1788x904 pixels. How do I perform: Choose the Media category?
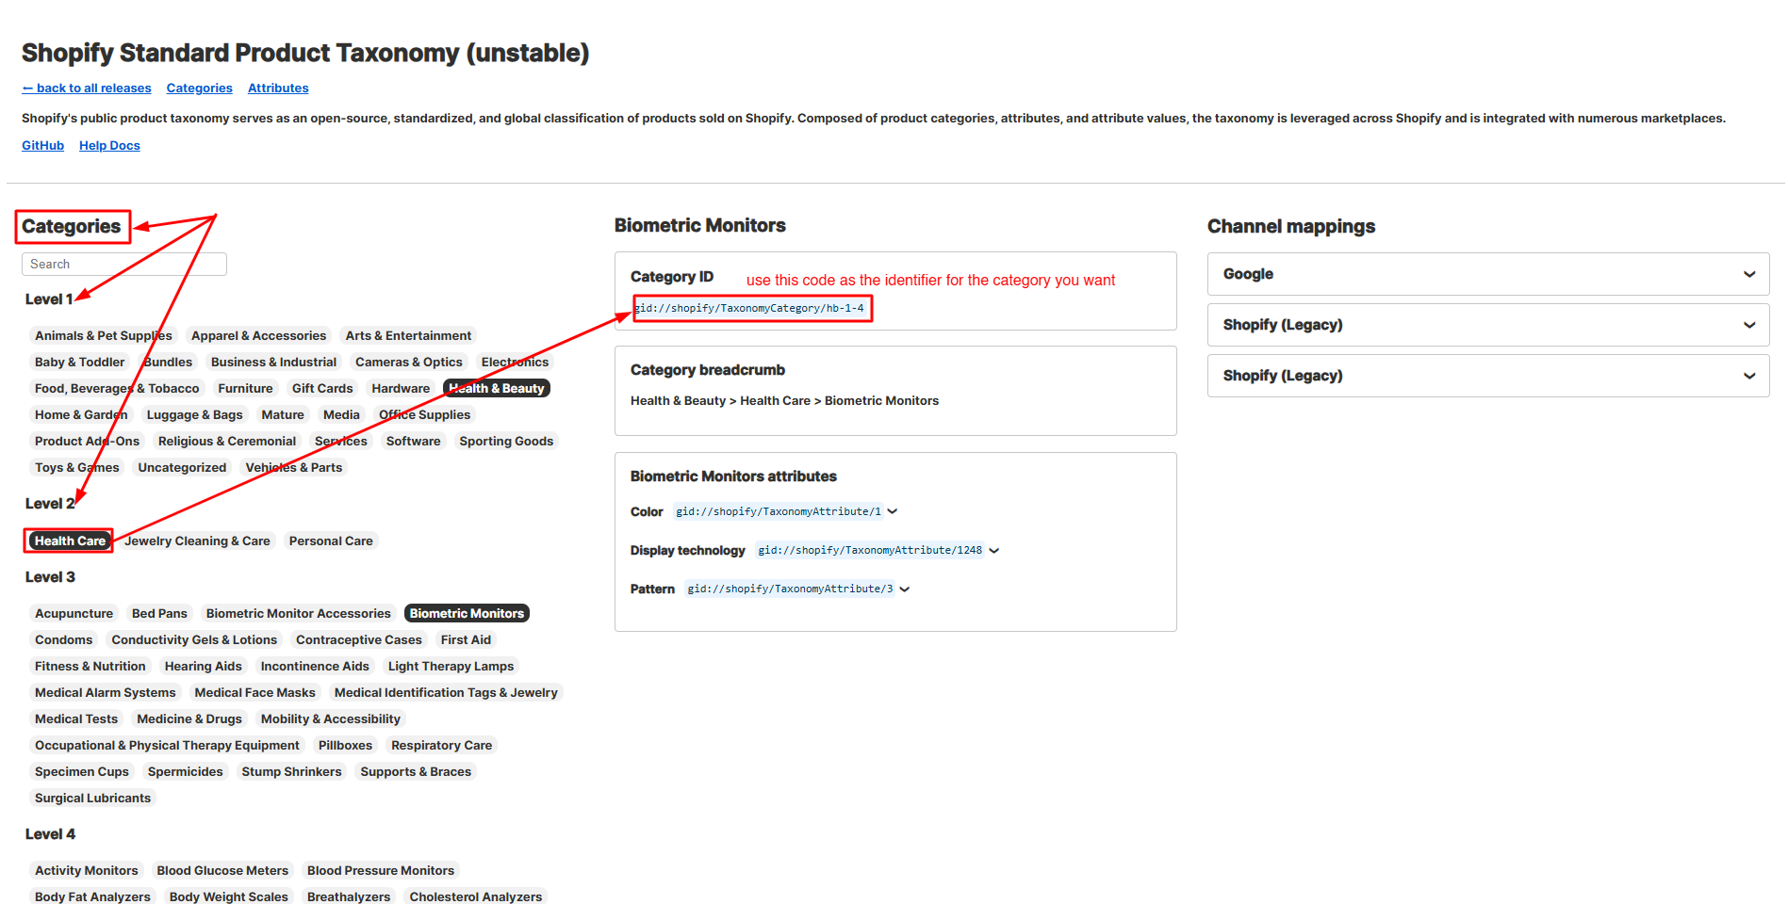pyautogui.click(x=341, y=414)
